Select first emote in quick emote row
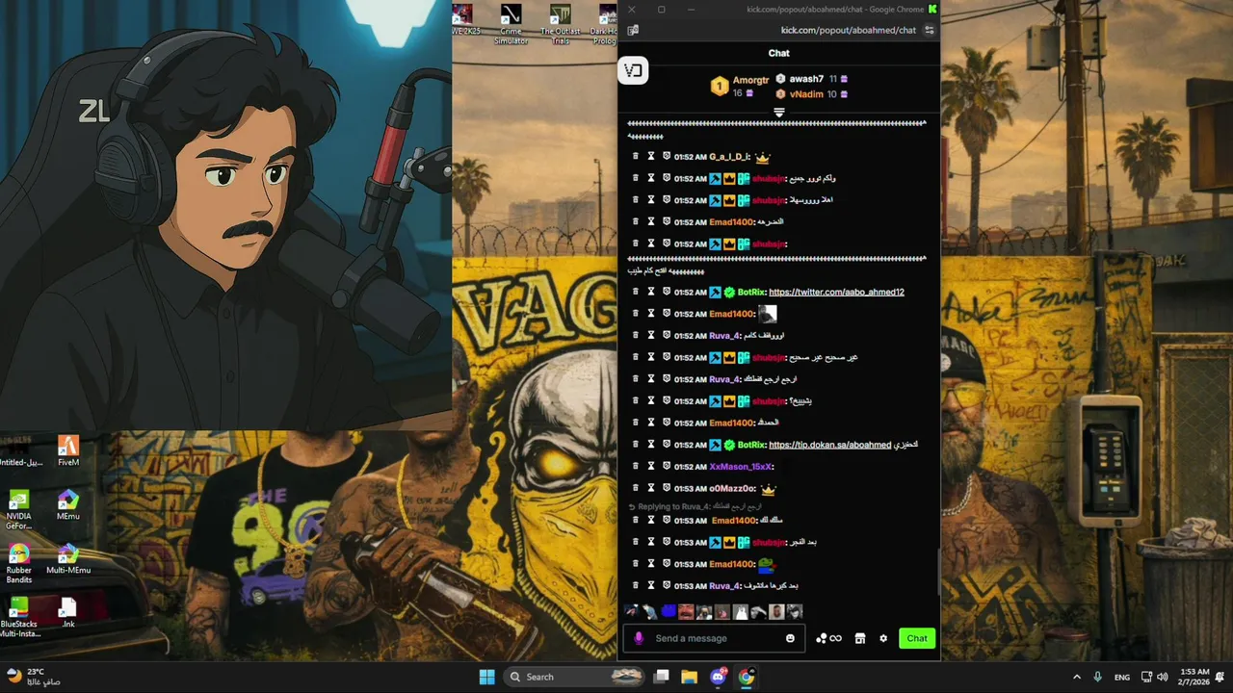 (631, 611)
